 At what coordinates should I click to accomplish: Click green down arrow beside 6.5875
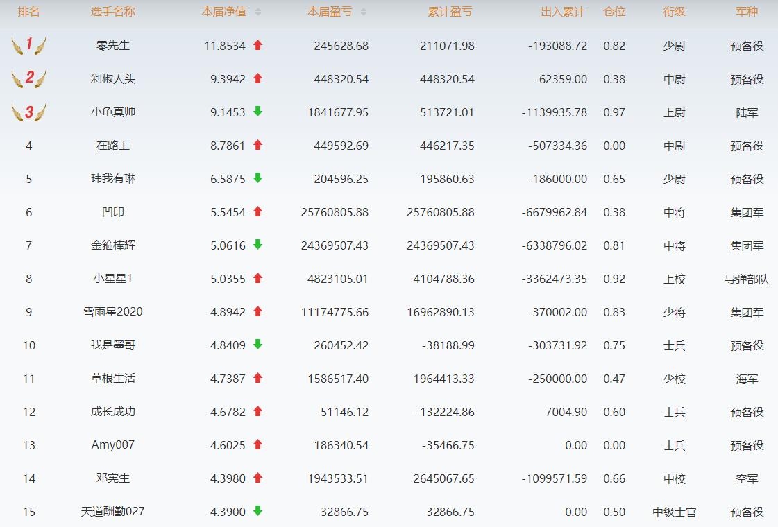257,178
